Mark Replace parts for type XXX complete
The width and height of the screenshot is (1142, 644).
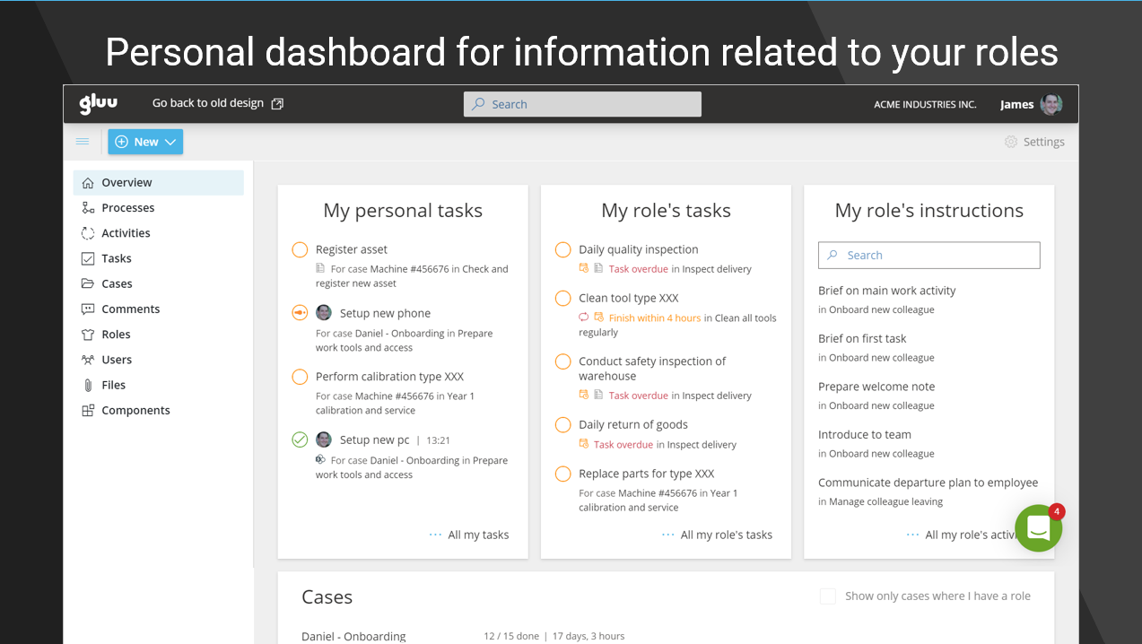[x=563, y=474]
